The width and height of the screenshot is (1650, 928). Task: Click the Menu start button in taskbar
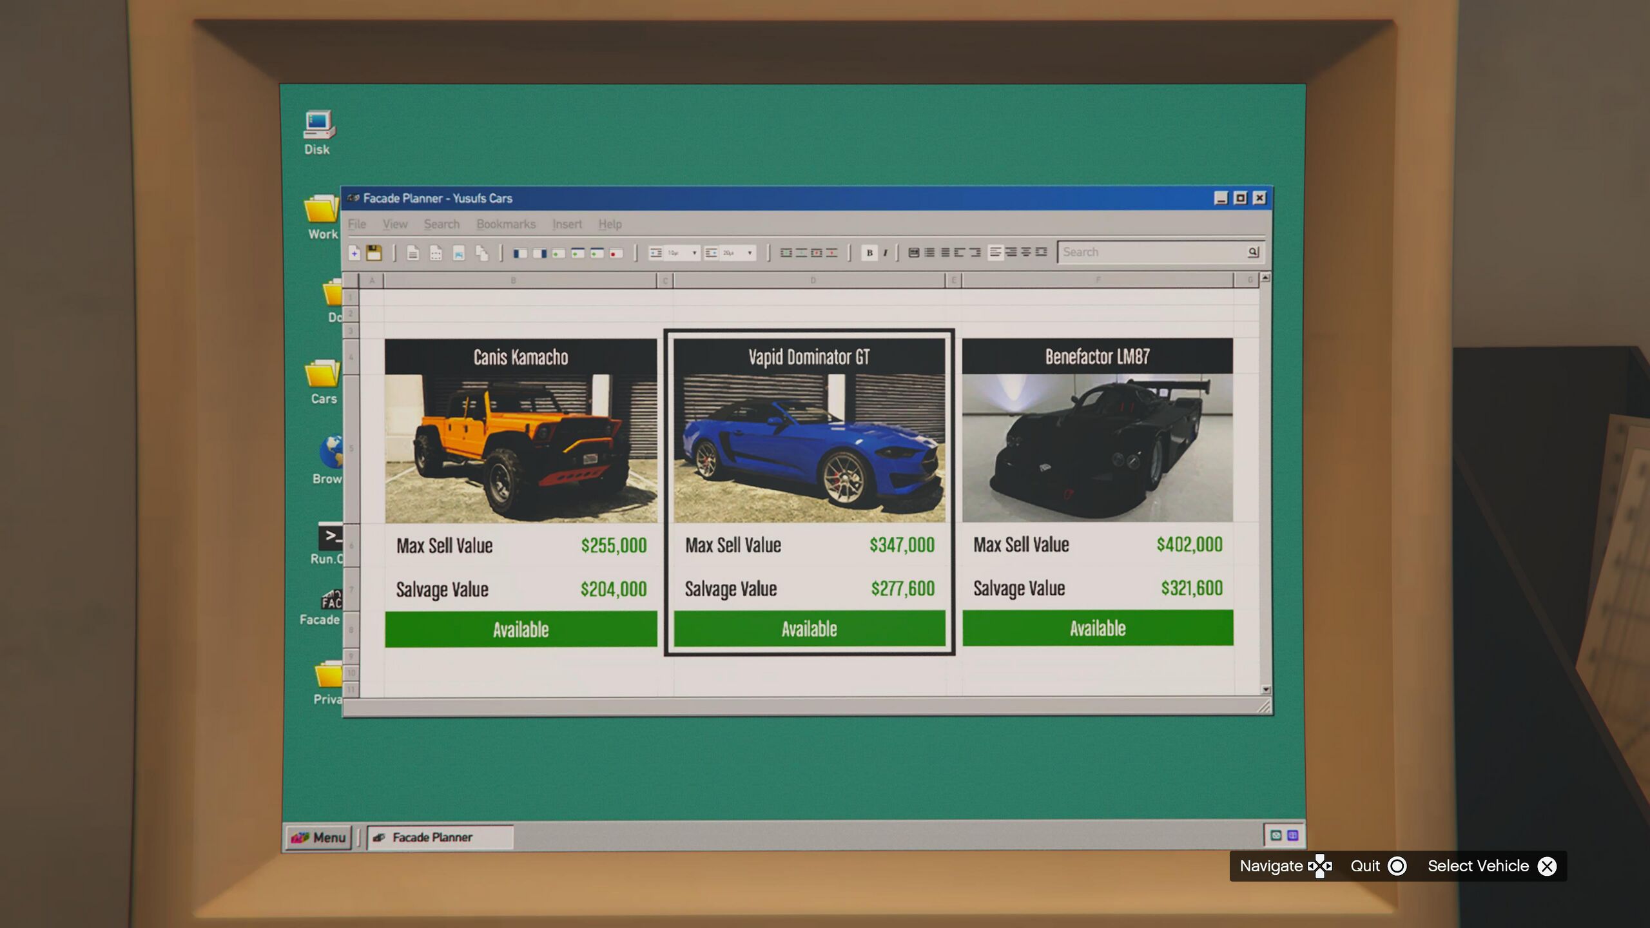[319, 837]
